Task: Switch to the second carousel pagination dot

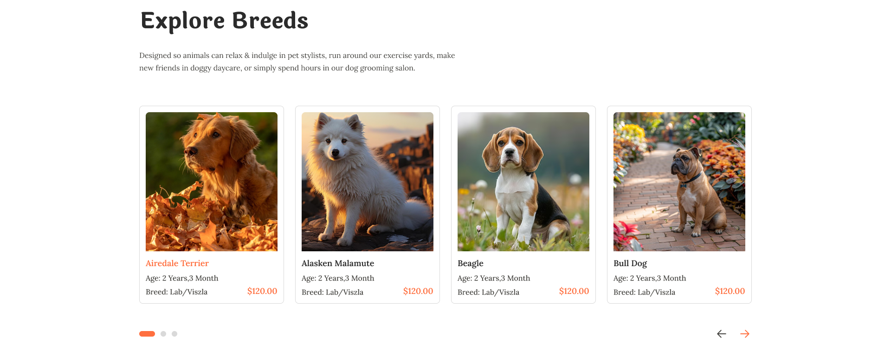Action: click(163, 334)
